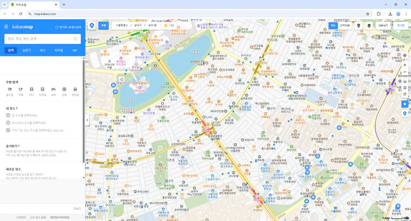This screenshot has height=221, width=411.
Task: Switch to 스카이뷰 sky view mode
Action: (345, 26)
